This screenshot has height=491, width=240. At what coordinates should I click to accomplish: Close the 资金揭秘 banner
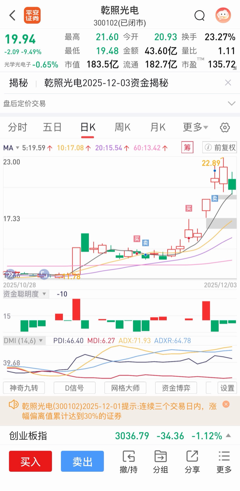pyautogui.click(x=228, y=83)
